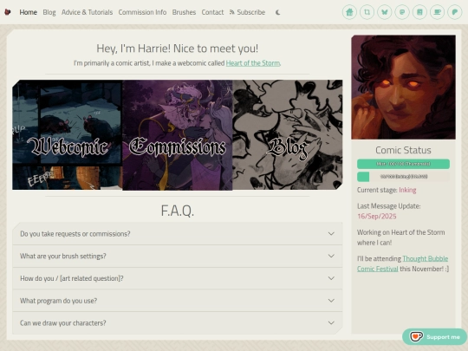
Task: Follow the Heart of the Storm link
Action: (253, 63)
